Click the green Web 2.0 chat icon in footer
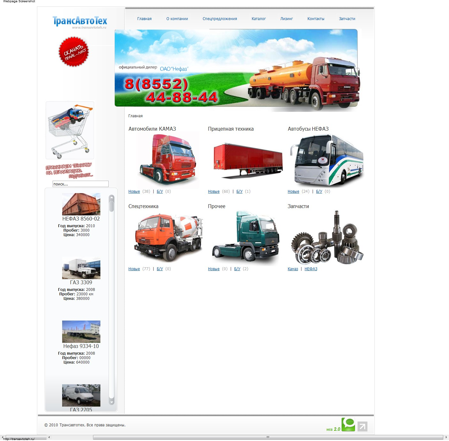Screen dimensions: 449x441 pos(349,424)
